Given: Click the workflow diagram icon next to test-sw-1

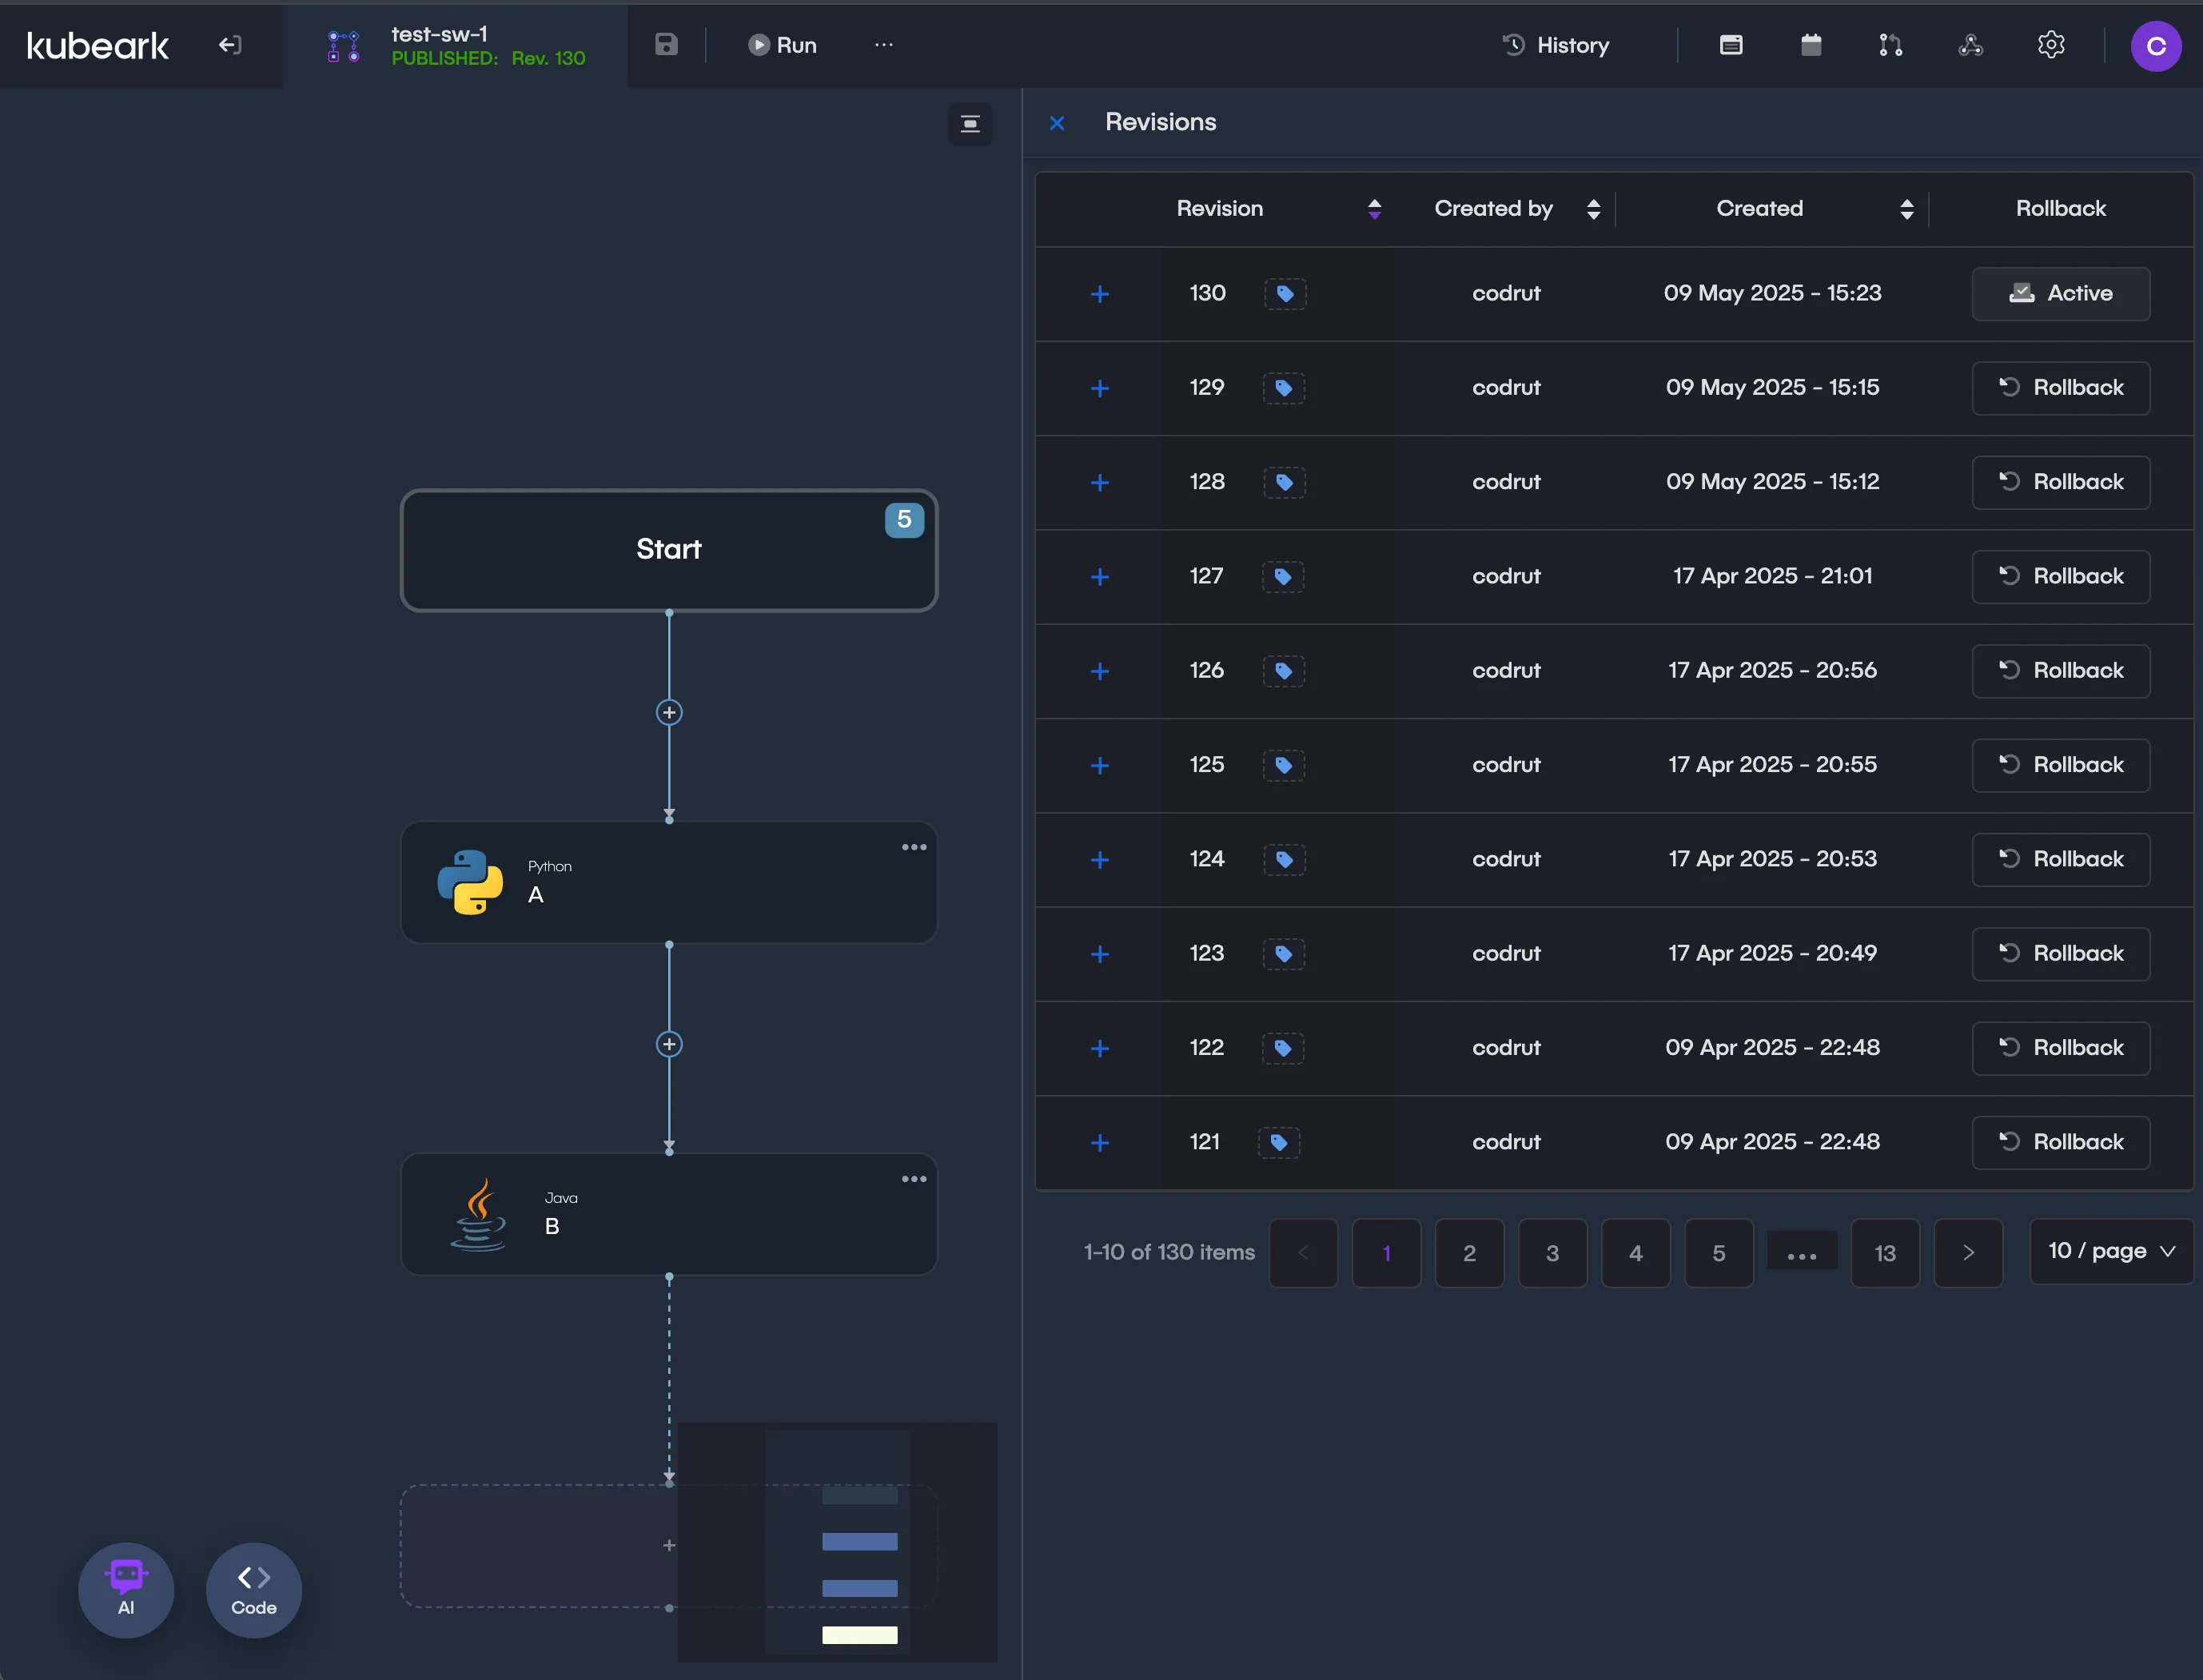Looking at the screenshot, I should [x=343, y=46].
